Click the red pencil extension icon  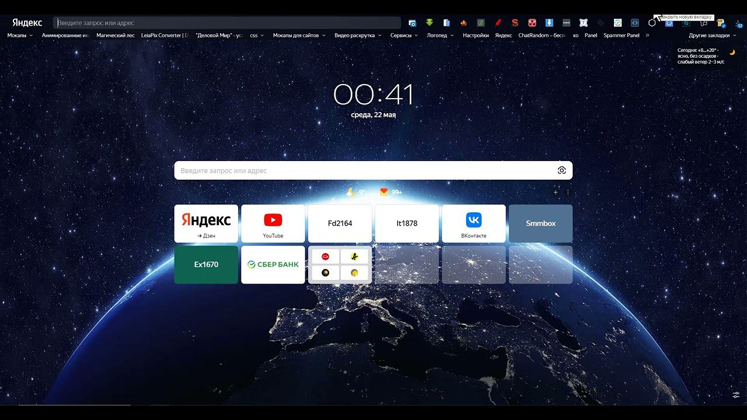click(498, 23)
